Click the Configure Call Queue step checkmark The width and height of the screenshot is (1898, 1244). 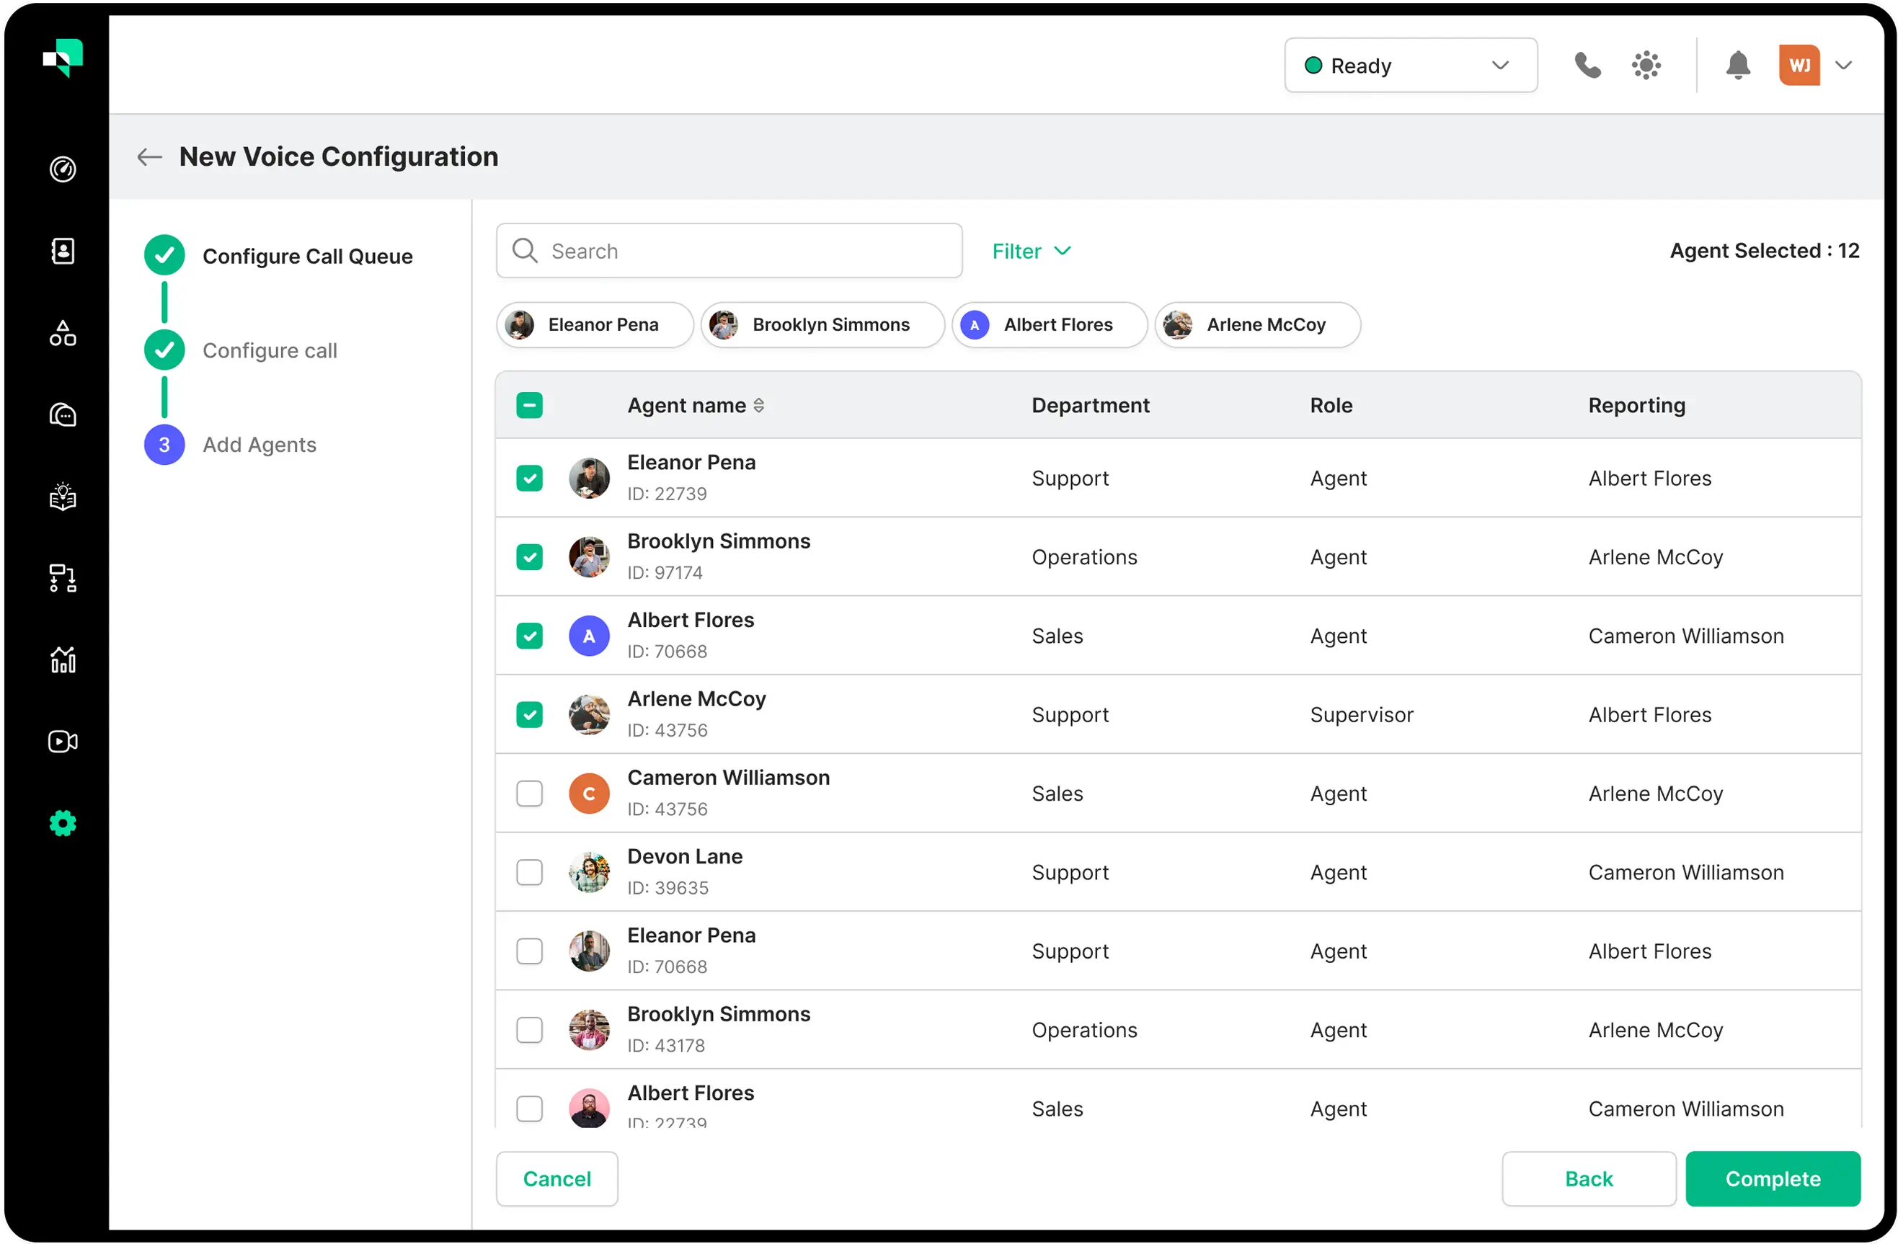point(164,255)
